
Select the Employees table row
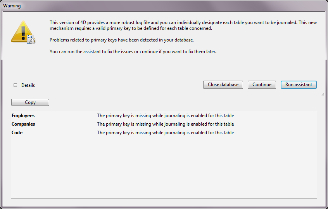pos(23,116)
